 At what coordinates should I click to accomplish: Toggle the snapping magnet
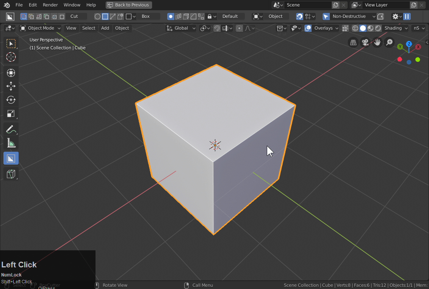[216, 28]
